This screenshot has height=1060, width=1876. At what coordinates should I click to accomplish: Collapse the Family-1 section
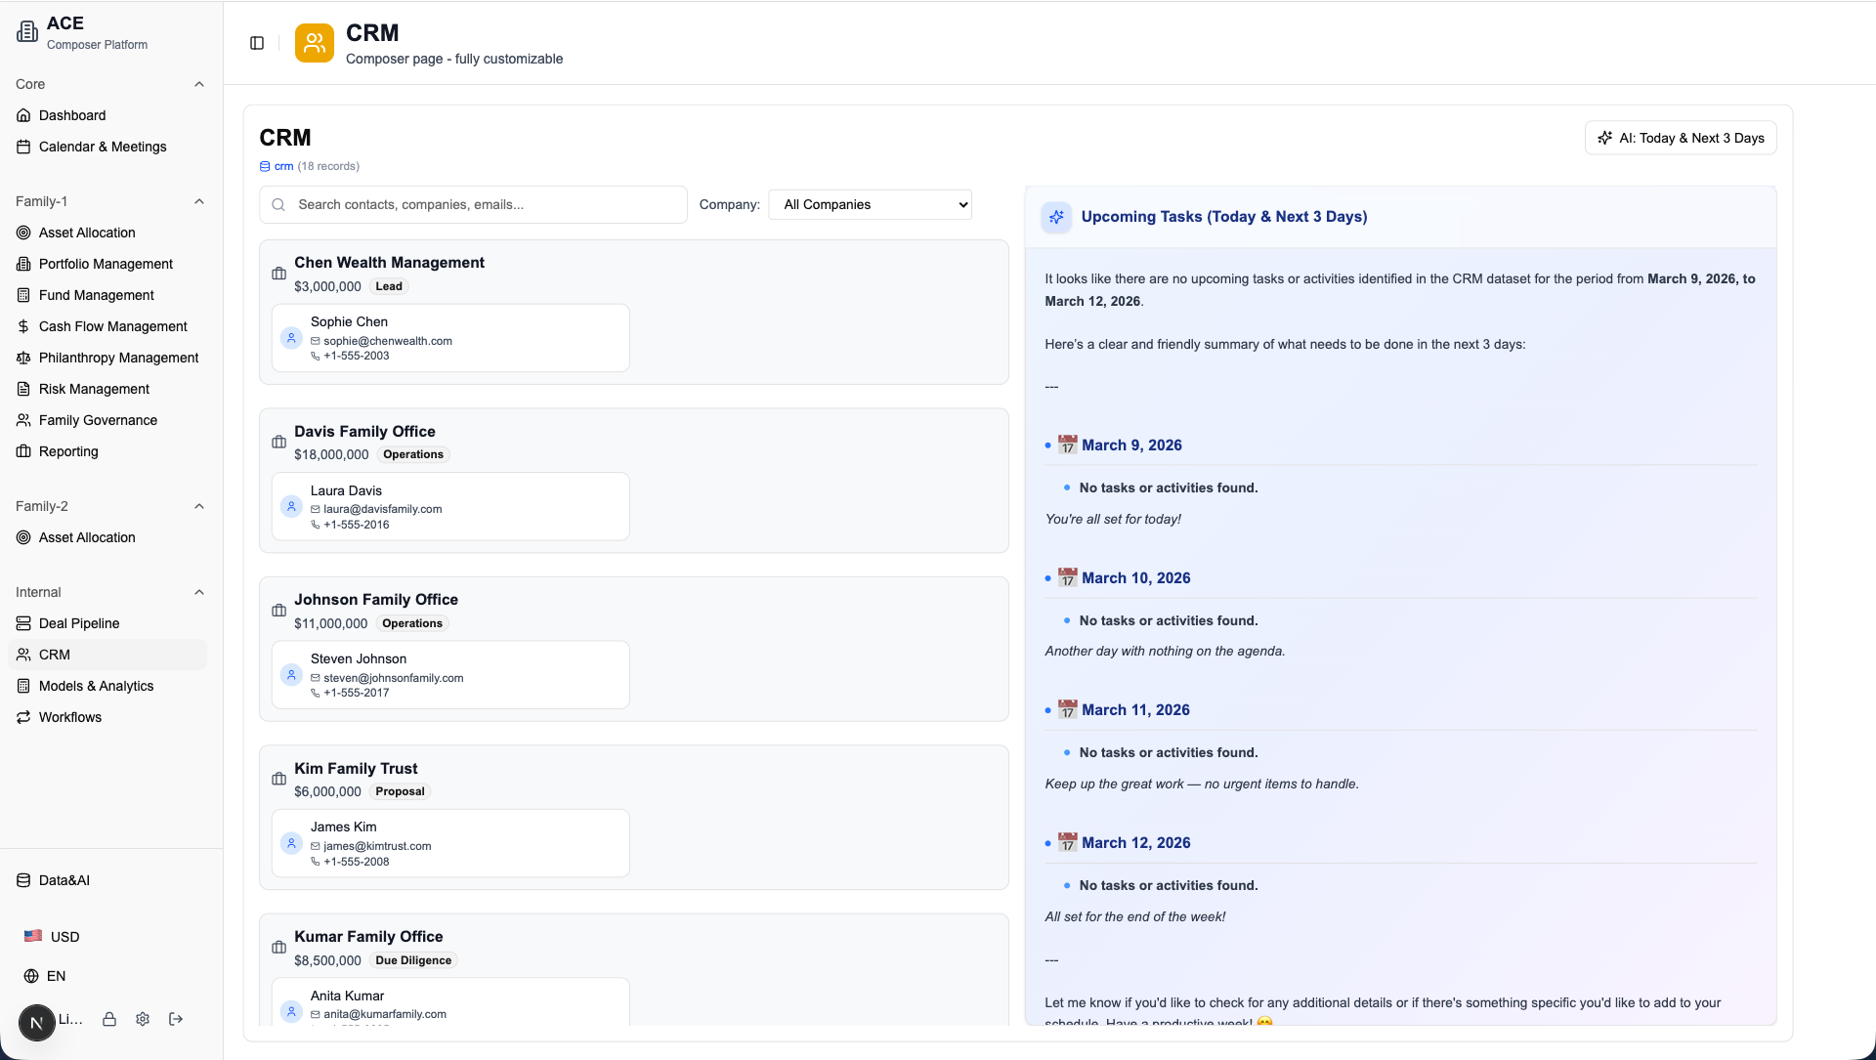199,201
